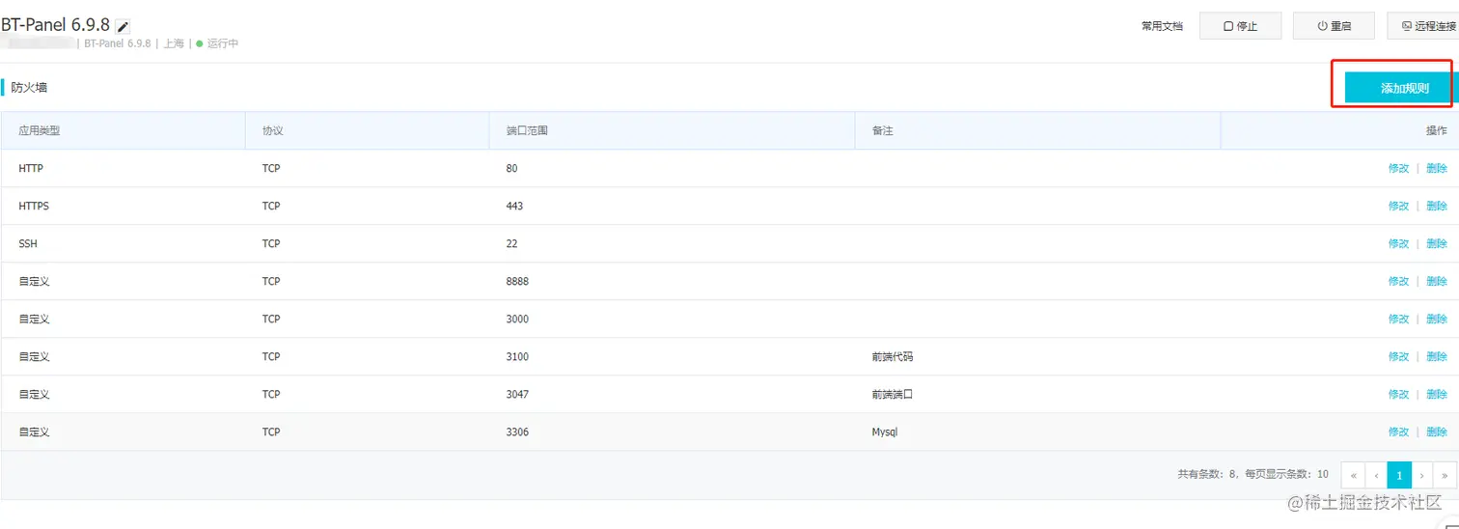Jump to last page with » icon
This screenshot has width=1459, height=529.
[x=1445, y=475]
